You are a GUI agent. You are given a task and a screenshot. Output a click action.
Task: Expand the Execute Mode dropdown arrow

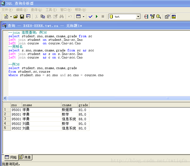tap(83, 17)
